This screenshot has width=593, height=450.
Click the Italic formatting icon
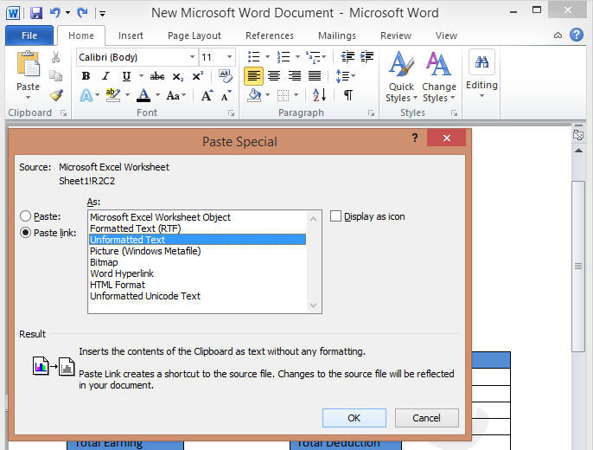[106, 76]
